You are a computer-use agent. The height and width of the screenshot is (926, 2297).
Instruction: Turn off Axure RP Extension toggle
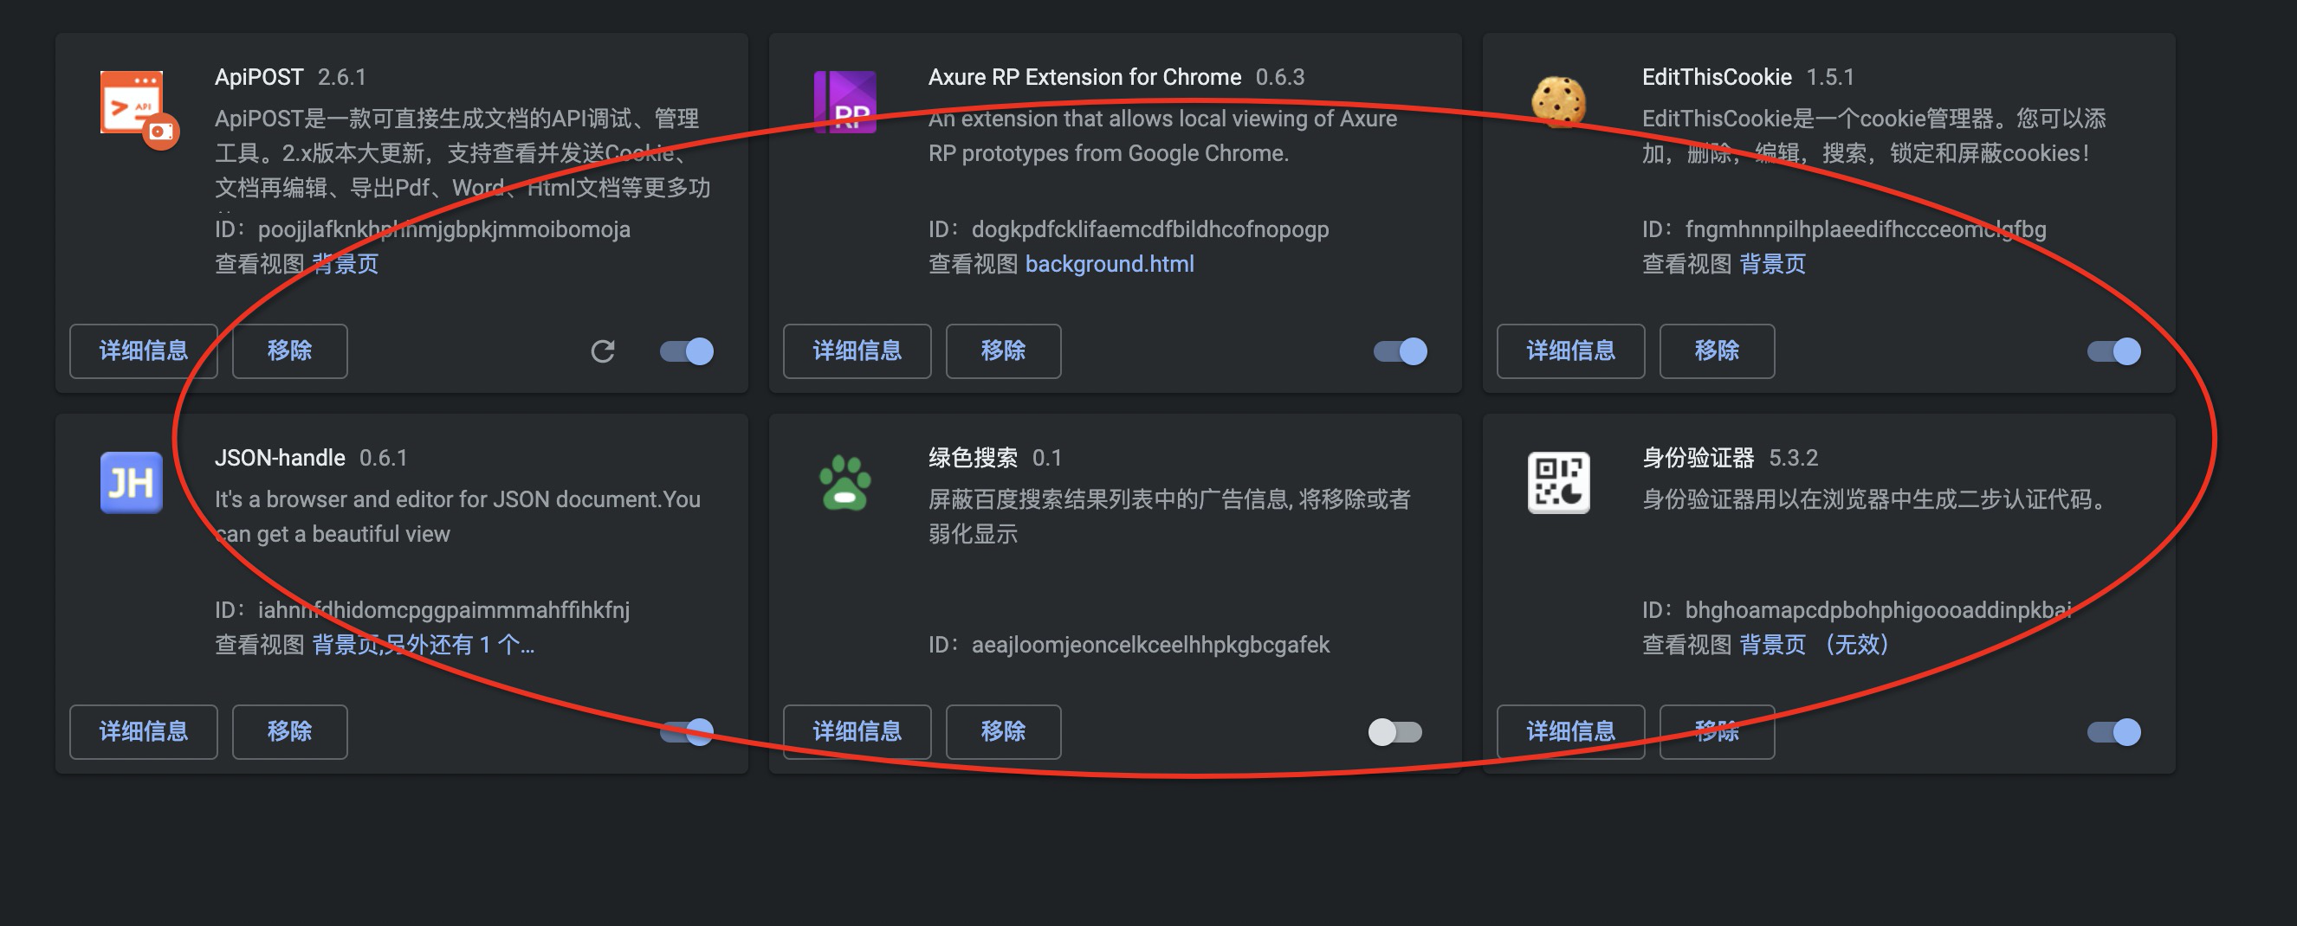[x=1400, y=351]
